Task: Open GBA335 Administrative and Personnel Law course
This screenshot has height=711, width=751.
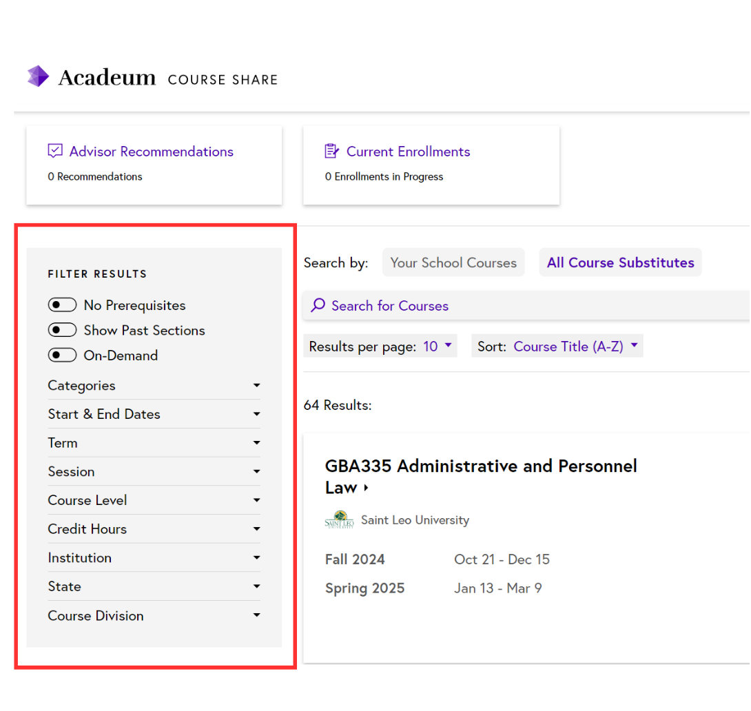Action: (x=481, y=476)
